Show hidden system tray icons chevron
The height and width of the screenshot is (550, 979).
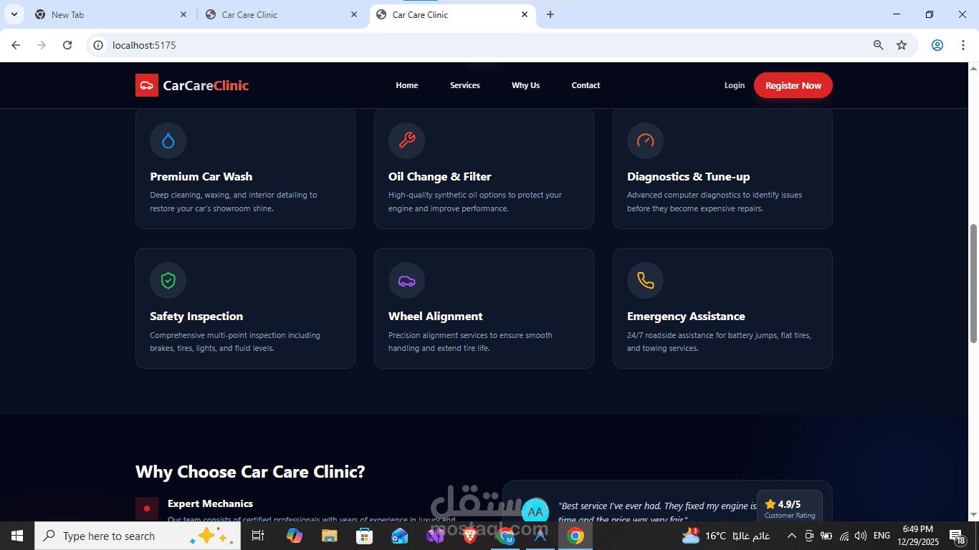coord(791,536)
